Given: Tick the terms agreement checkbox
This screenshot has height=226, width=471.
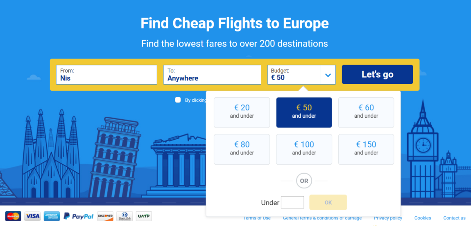Looking at the screenshot, I should pos(178,100).
